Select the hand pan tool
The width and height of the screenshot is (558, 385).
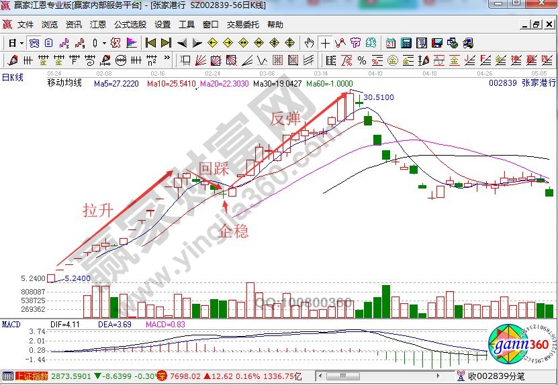(309, 43)
